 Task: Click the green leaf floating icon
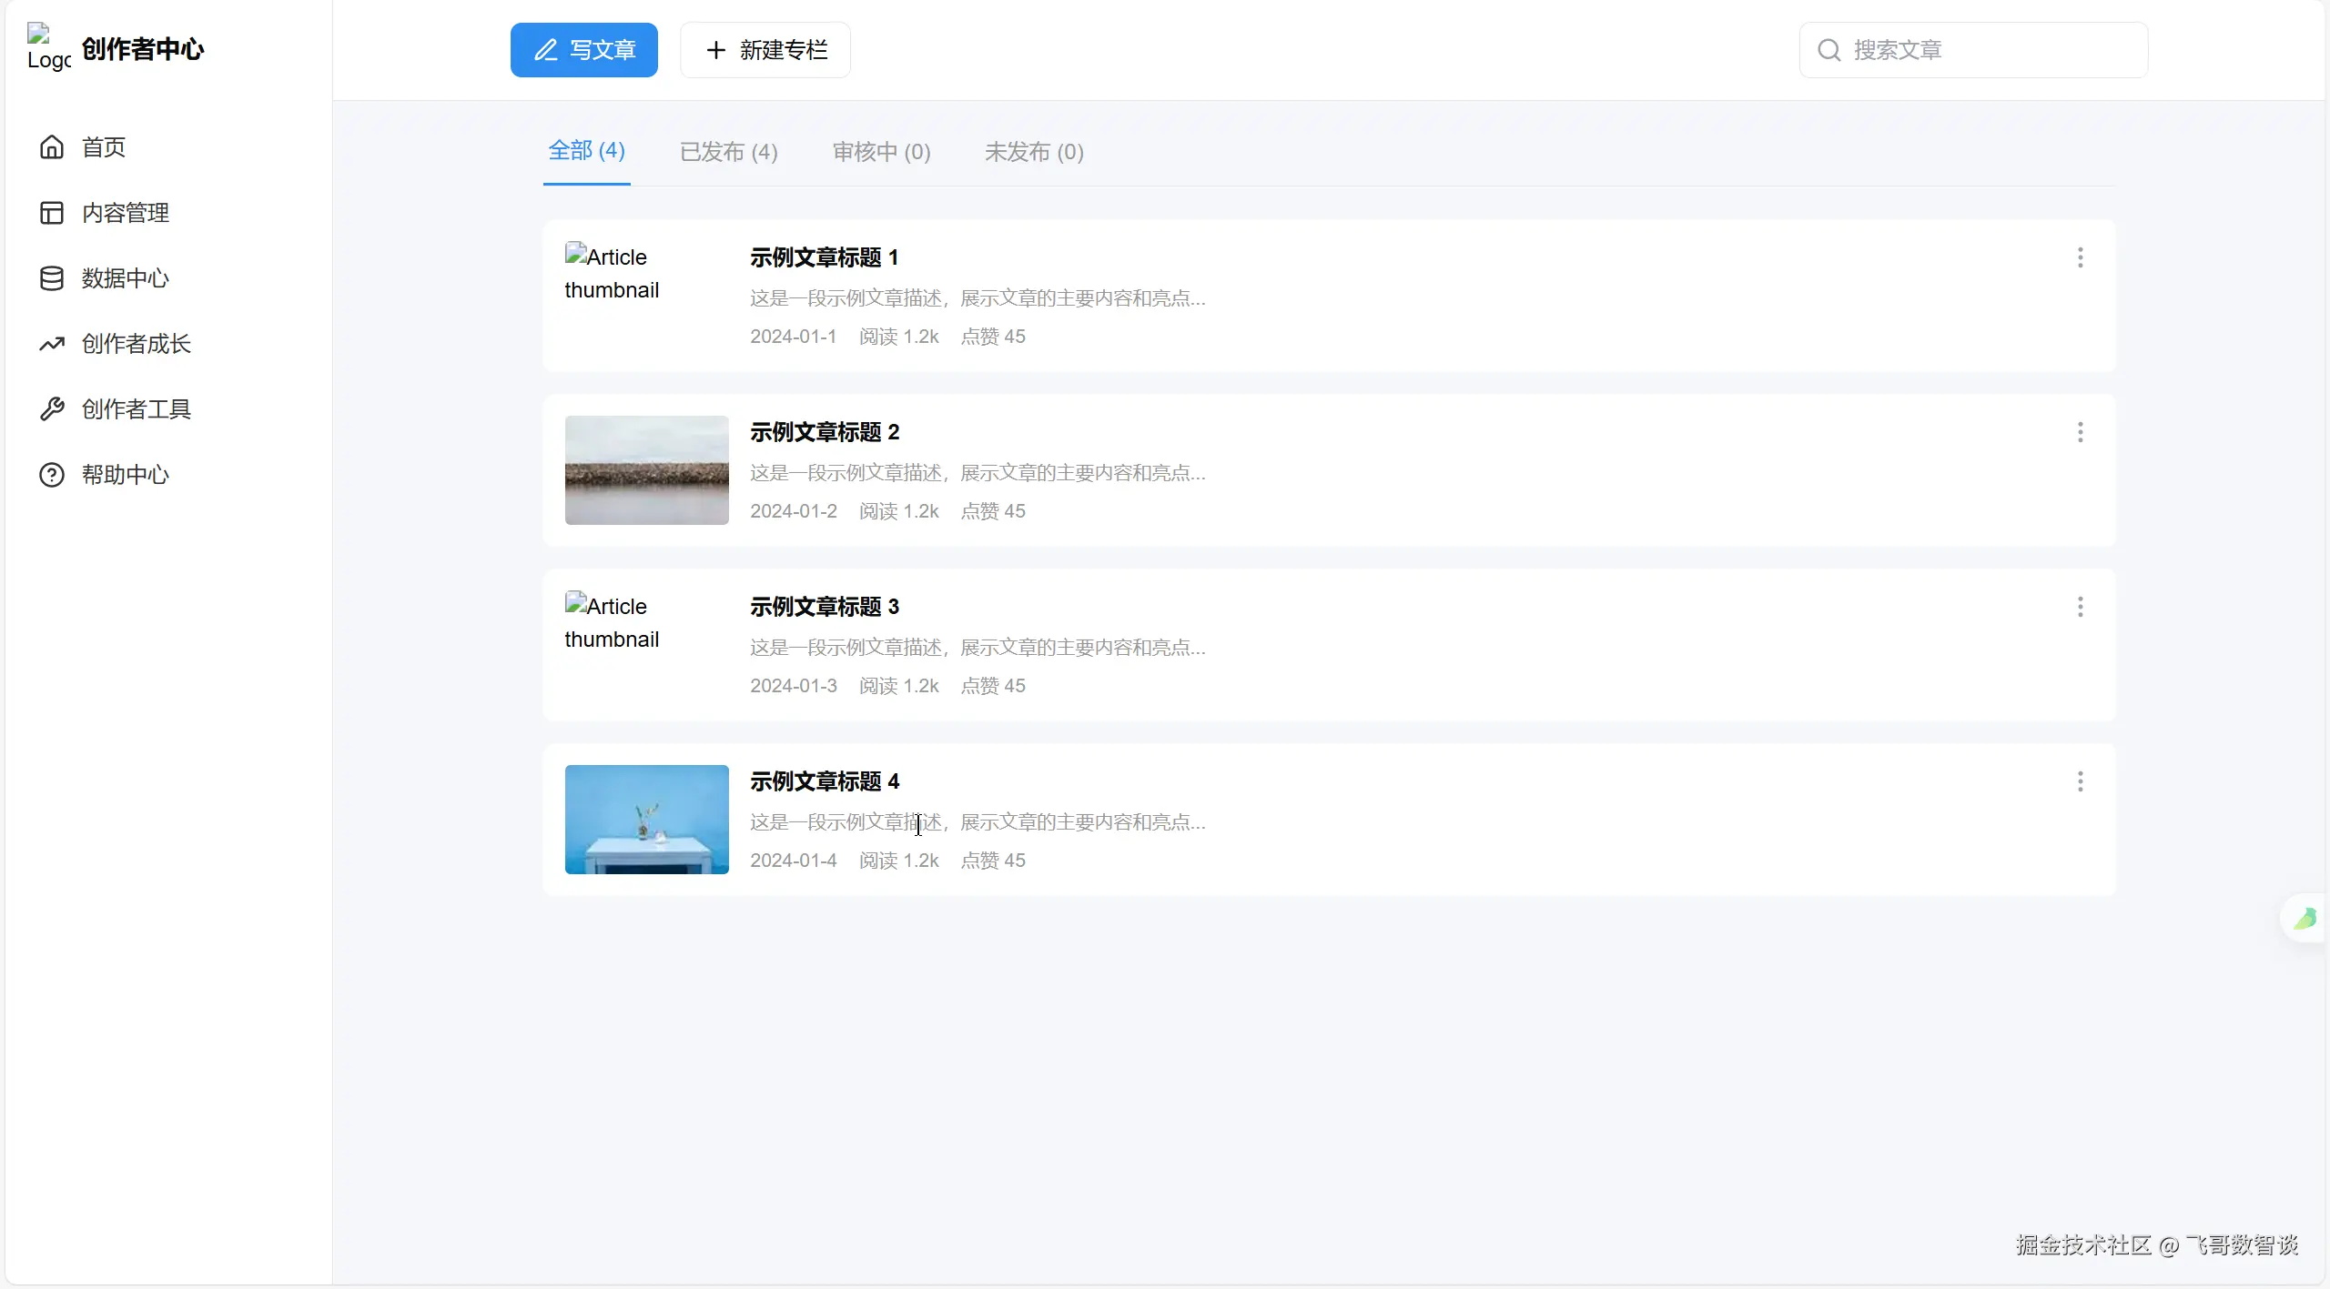(2305, 919)
